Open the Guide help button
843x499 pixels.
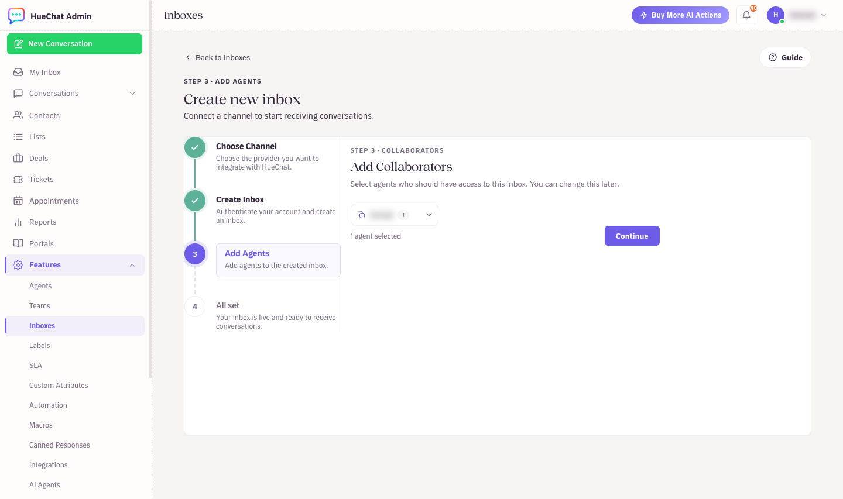tap(785, 57)
